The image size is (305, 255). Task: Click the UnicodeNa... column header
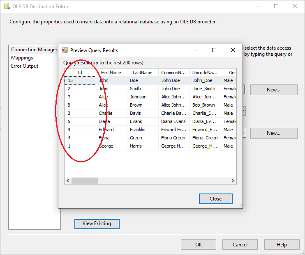[x=205, y=73]
